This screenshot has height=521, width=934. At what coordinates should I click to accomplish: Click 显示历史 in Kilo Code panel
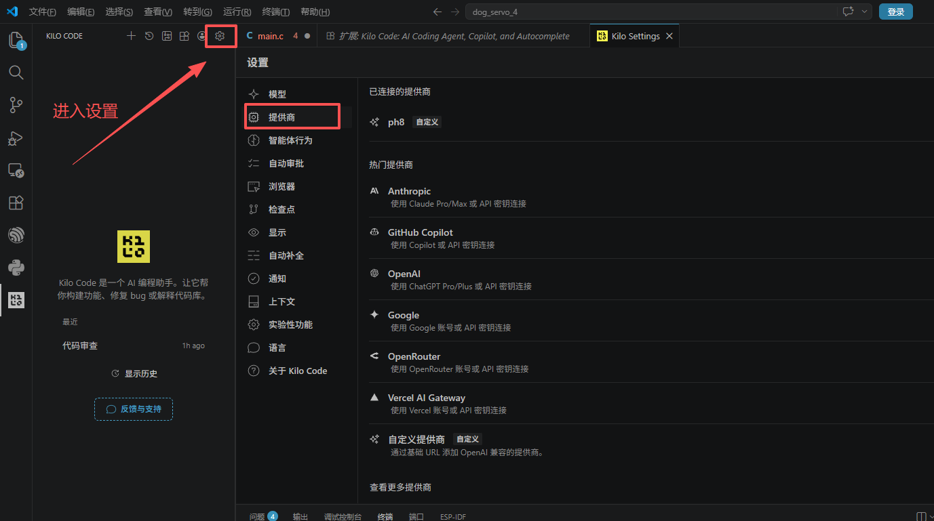pyautogui.click(x=134, y=373)
